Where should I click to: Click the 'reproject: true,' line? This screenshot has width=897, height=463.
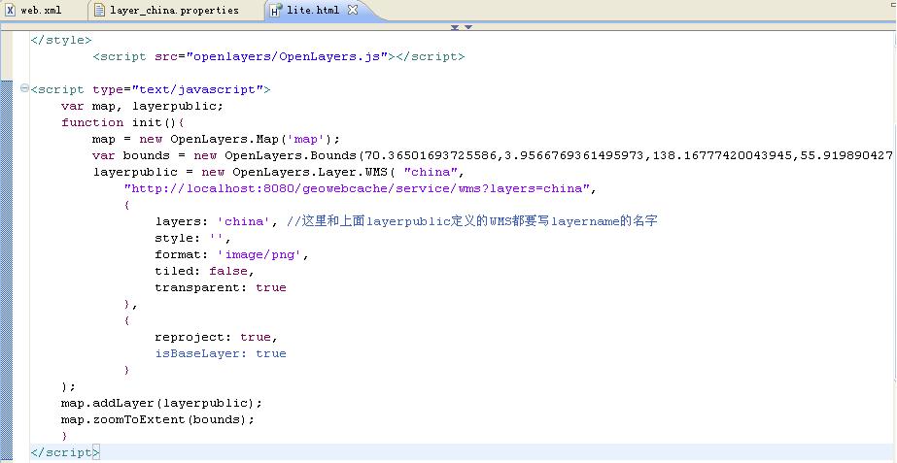(217, 337)
